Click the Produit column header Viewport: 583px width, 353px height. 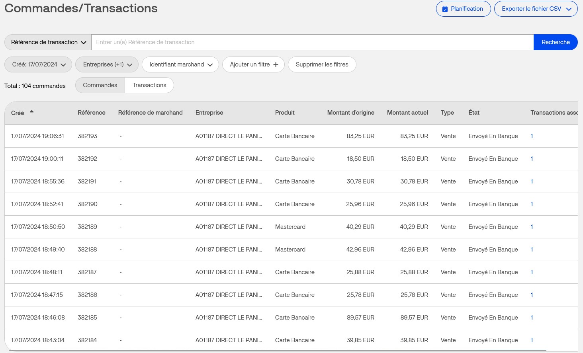pyautogui.click(x=285, y=113)
